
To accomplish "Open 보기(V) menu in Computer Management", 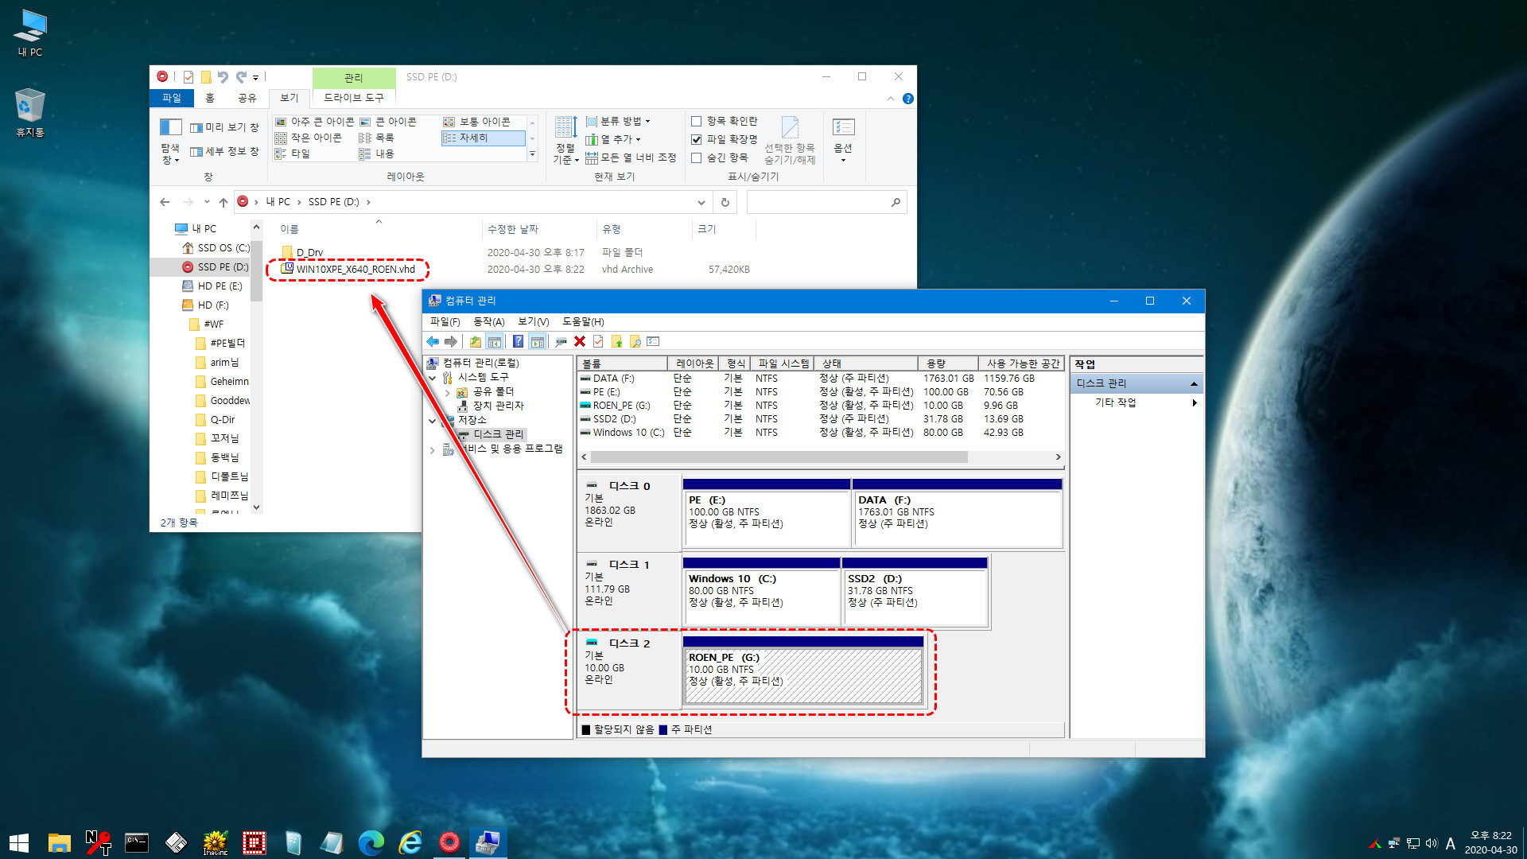I will [533, 321].
